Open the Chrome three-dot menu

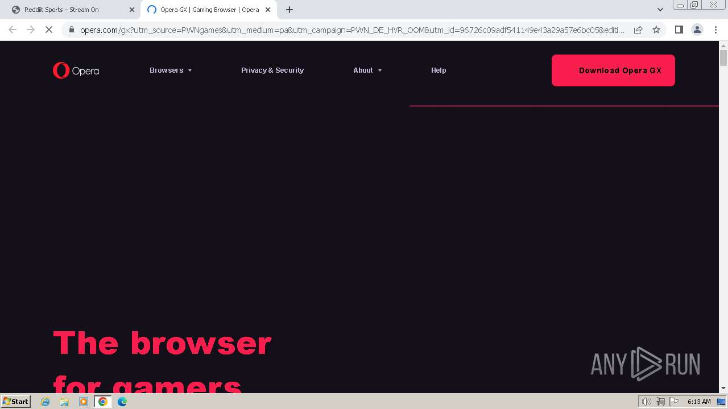point(715,30)
